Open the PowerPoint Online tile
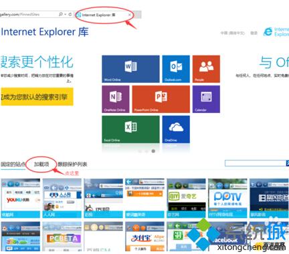The image size is (289, 254). [x=161, y=99]
